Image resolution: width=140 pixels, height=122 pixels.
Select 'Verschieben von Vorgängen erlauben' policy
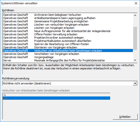[x=68, y=54]
